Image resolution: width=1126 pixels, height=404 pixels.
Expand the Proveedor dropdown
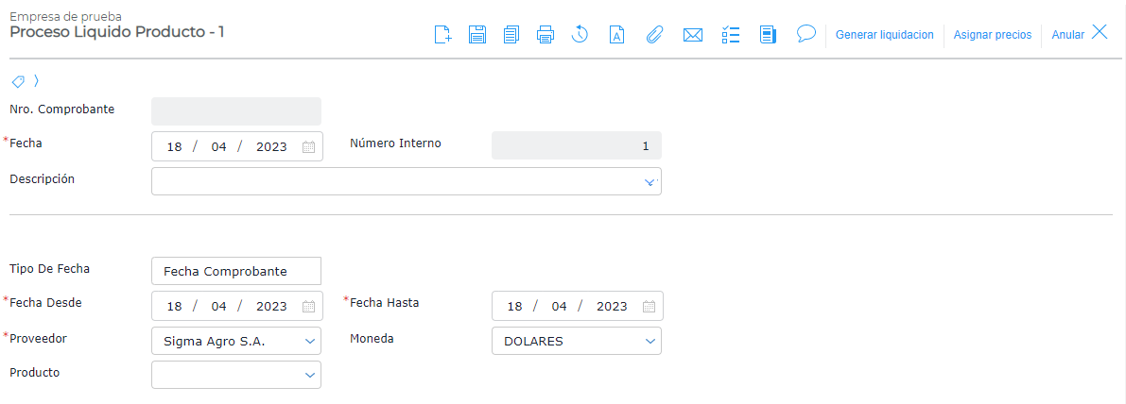[309, 341]
